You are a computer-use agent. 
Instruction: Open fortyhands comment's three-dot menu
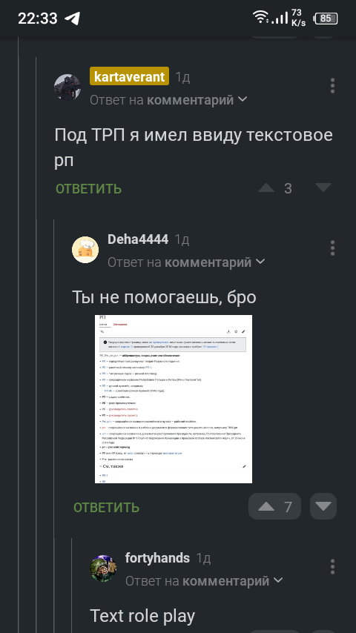(x=332, y=566)
